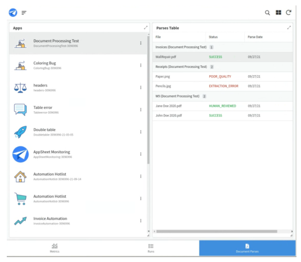Viewport: 301px width, 262px height.
Task: Click the Apps list vertical scrollbar
Action: coord(148,100)
